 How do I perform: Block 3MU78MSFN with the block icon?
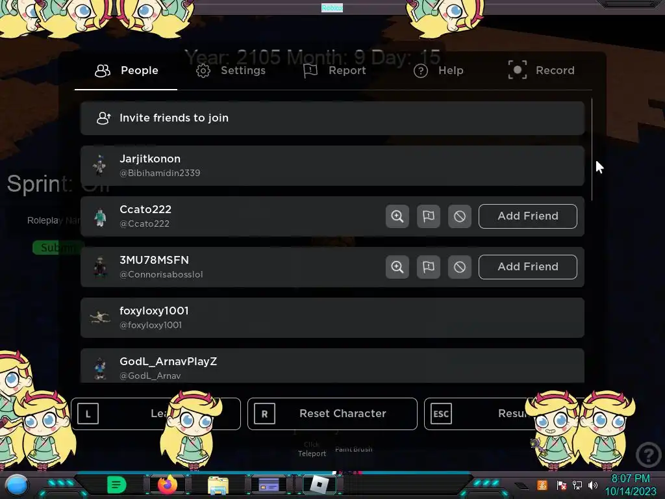coord(460,267)
